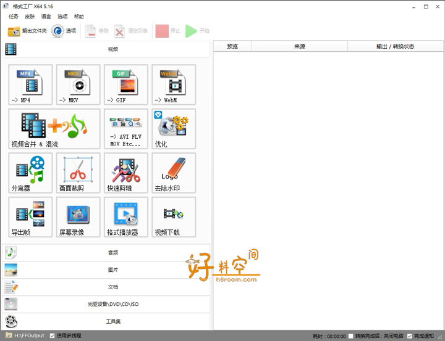Open the 皮肤 skin menu
The width and height of the screenshot is (445, 341).
point(30,17)
